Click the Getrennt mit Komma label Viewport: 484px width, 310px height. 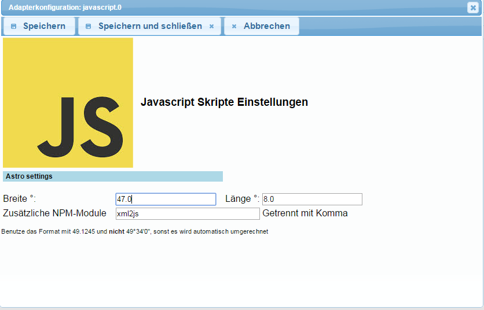(x=305, y=213)
